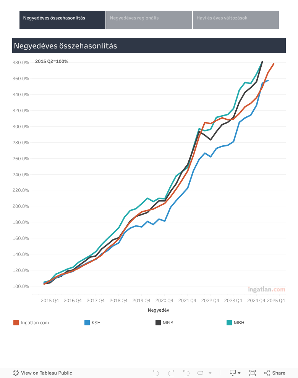The height and width of the screenshot is (378, 298).
Task: Click the Negyedév axis title
Action: pyautogui.click(x=159, y=310)
